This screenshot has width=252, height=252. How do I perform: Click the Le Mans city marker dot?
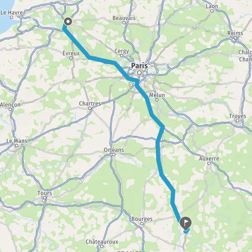point(17,146)
